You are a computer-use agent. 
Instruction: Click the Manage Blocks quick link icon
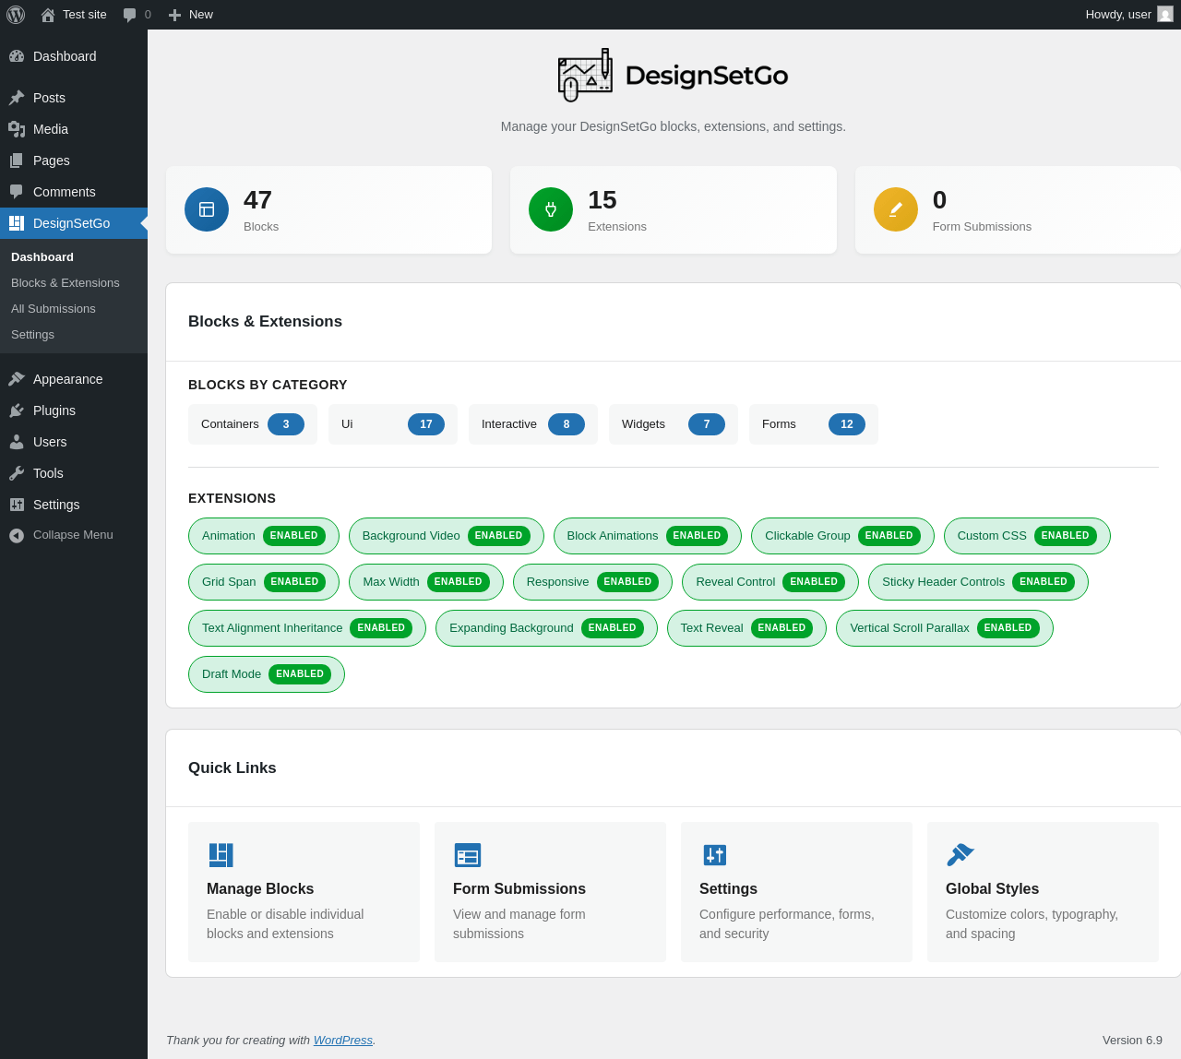[221, 855]
